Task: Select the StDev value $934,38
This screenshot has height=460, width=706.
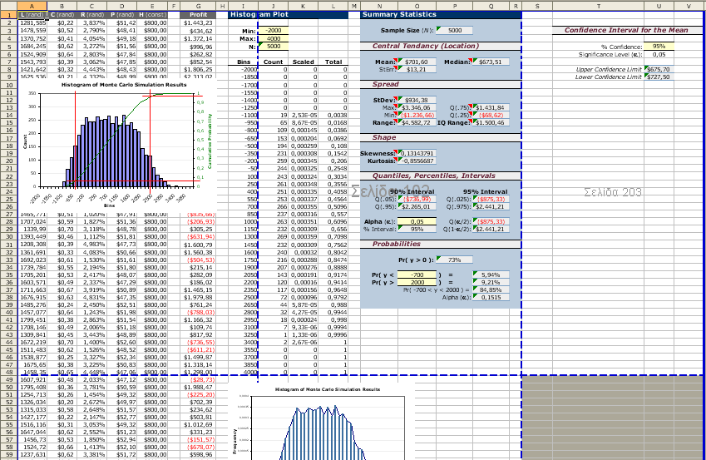Action: 417,100
